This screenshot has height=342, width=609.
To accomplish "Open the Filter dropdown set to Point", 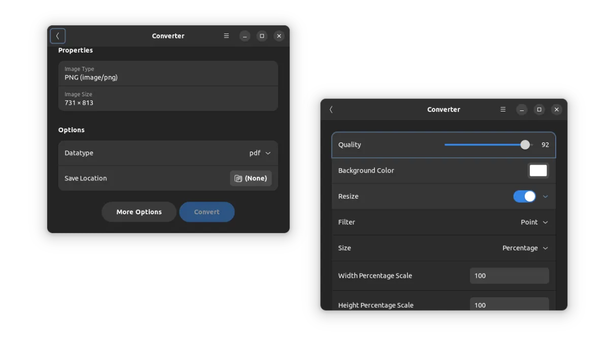I will [x=534, y=222].
